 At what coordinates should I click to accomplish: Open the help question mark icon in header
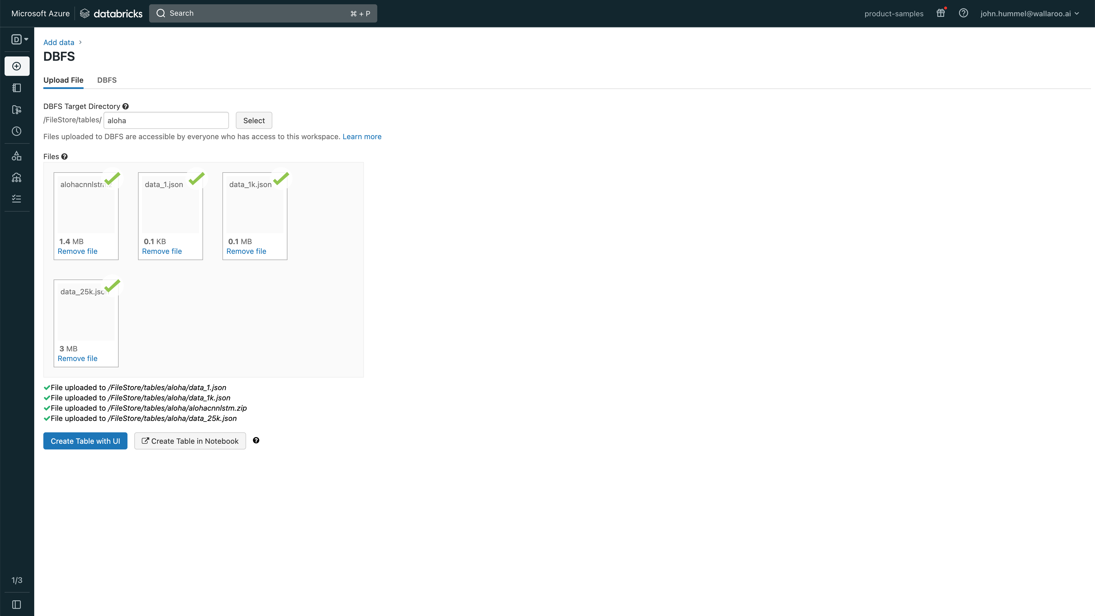click(963, 13)
